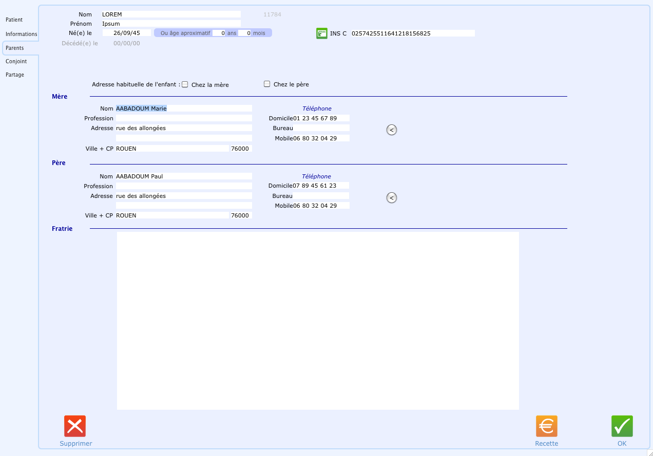Viewport: 653px width, 456px height.
Task: Click the patient number 11784
Action: coord(272,14)
